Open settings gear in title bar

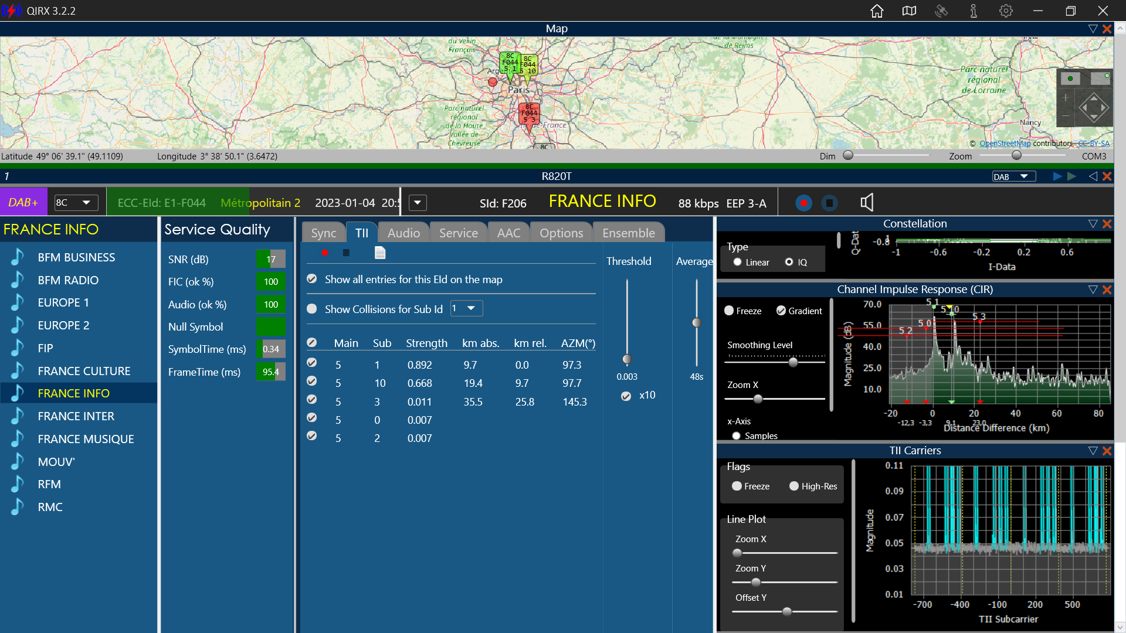[1006, 11]
